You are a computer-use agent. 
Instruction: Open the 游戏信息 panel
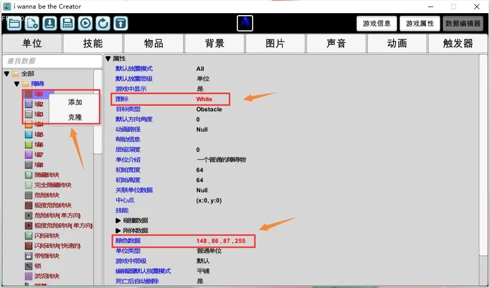click(x=377, y=23)
